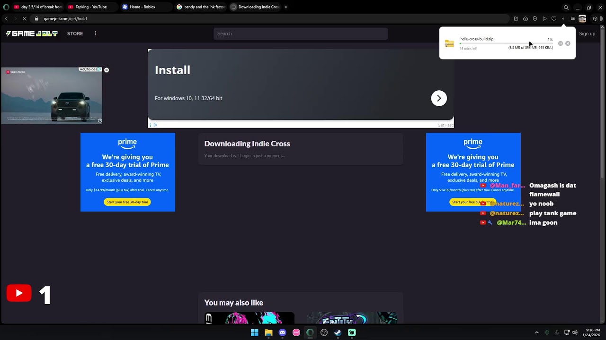Click the Sign up link
606x340 pixels.
tap(587, 34)
